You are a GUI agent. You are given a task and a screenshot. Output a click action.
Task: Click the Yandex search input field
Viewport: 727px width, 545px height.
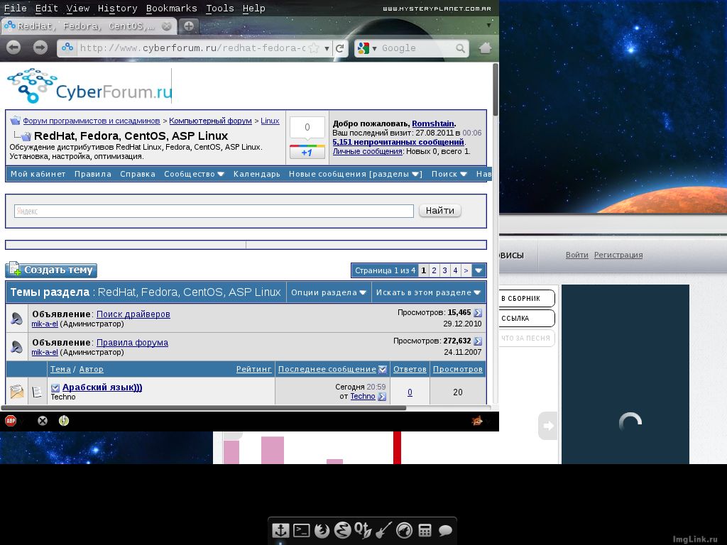click(x=214, y=211)
